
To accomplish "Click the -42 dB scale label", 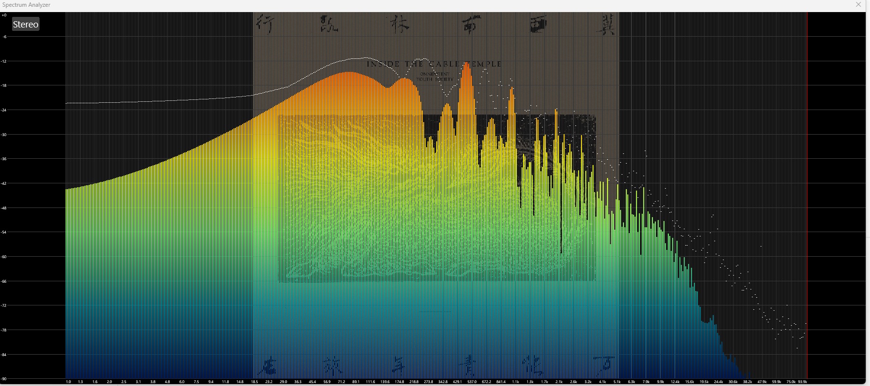I will pos(4,183).
